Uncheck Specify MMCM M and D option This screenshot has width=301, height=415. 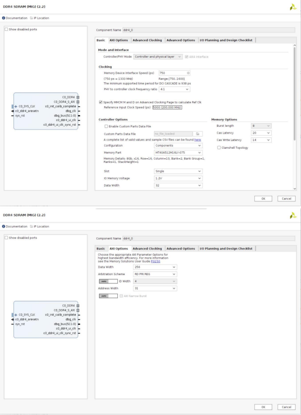(x=101, y=102)
